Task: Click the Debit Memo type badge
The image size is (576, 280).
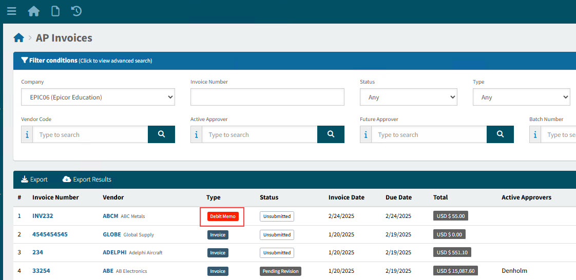Action: pyautogui.click(x=223, y=216)
